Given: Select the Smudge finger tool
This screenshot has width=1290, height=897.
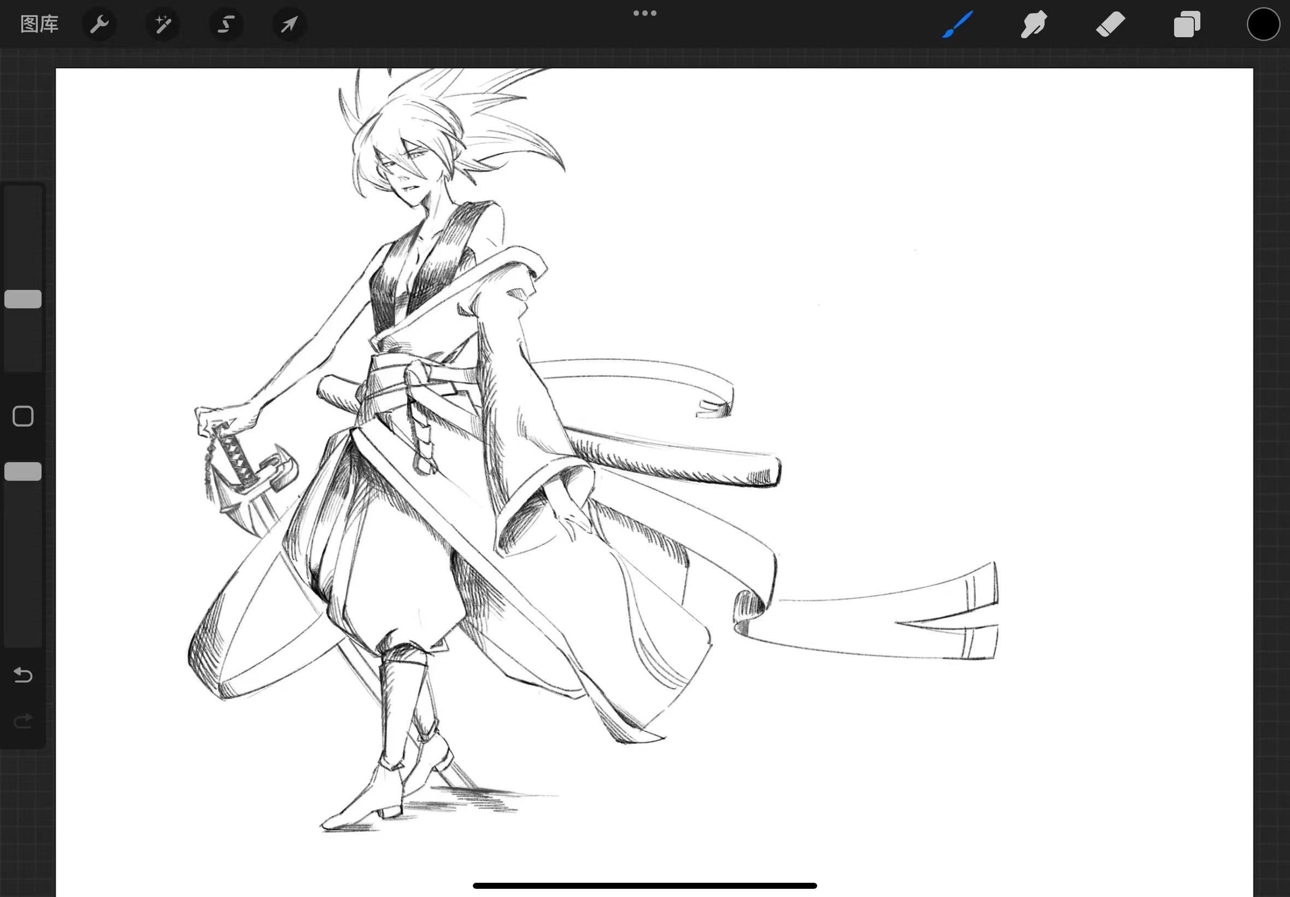Looking at the screenshot, I should click(1033, 24).
